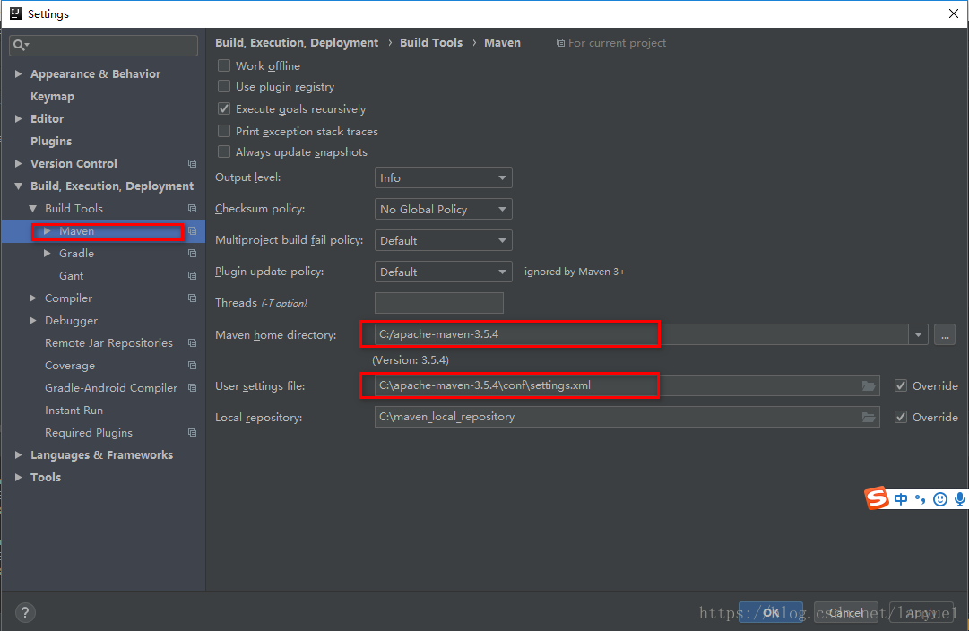Open the help question mark button

pyautogui.click(x=25, y=612)
